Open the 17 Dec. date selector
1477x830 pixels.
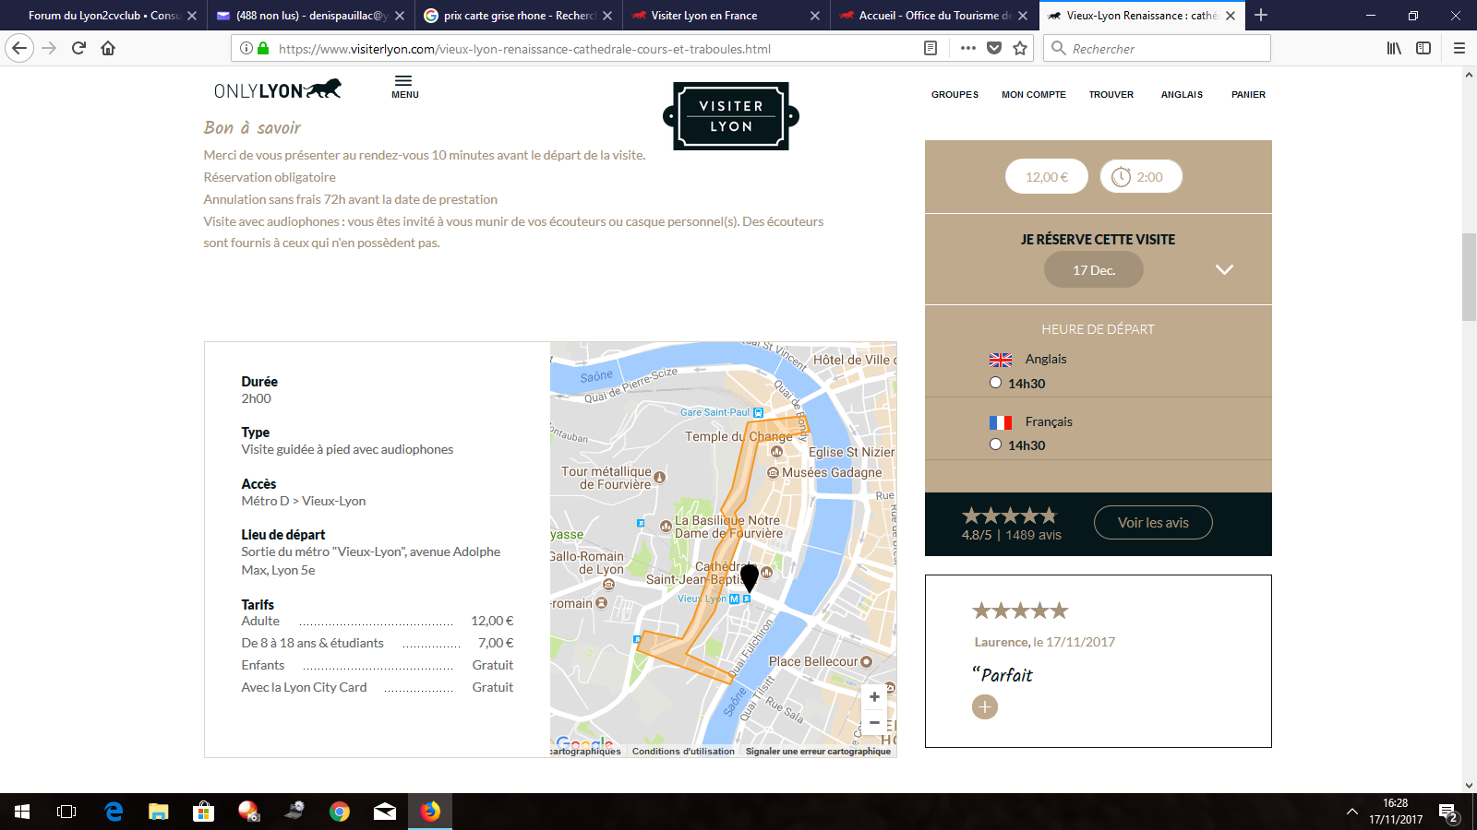pos(1094,270)
